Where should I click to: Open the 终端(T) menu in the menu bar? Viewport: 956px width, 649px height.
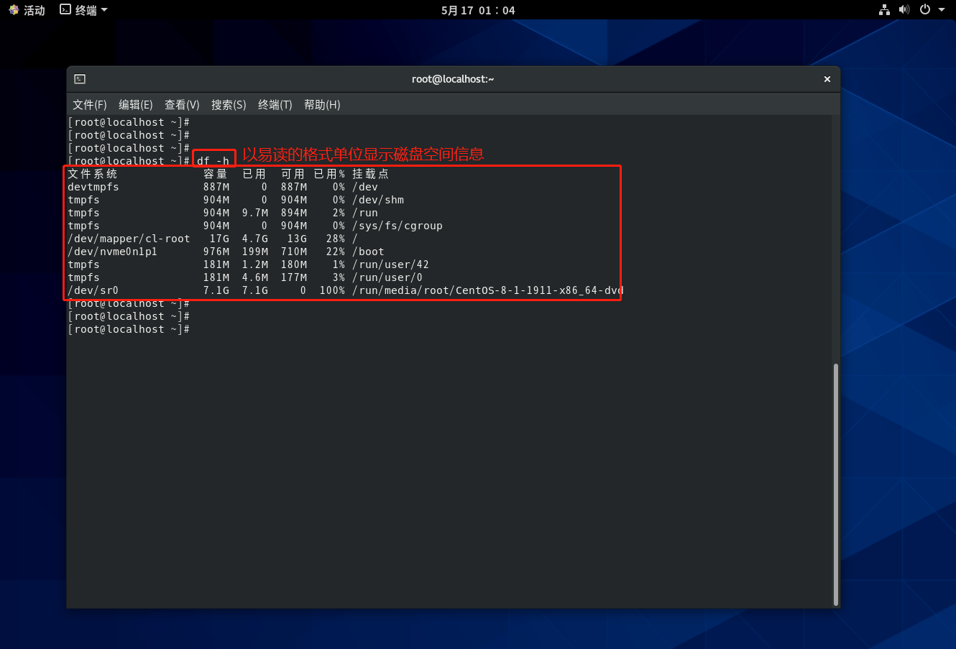click(275, 105)
